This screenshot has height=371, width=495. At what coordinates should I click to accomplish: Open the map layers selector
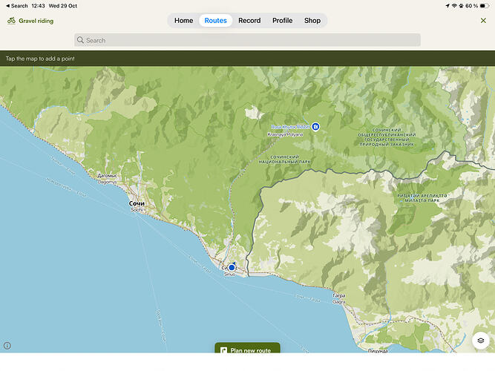coord(480,341)
